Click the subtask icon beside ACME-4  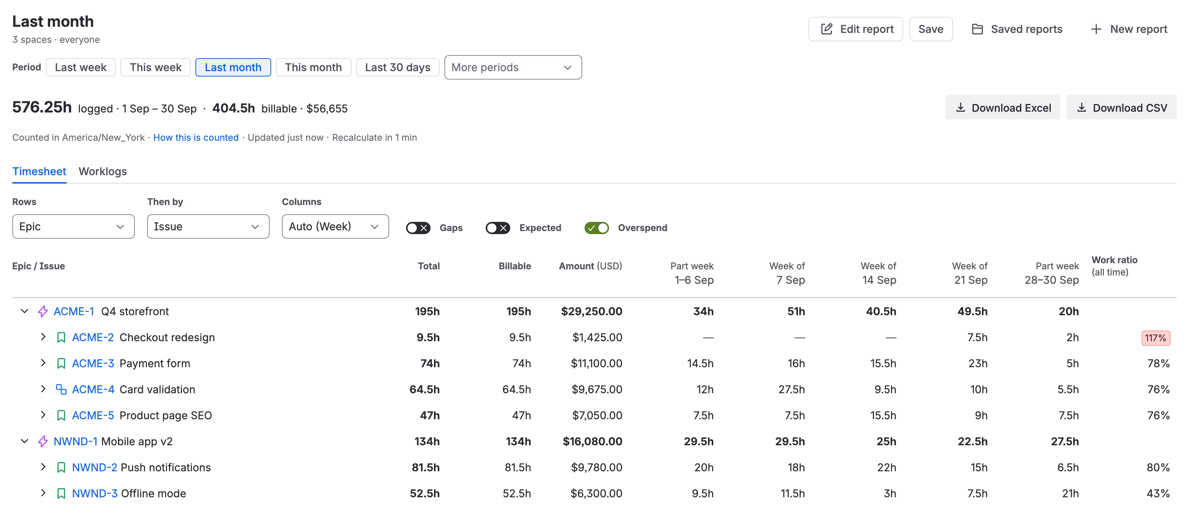(61, 389)
